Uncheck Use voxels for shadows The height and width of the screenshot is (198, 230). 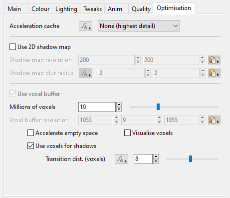point(30,146)
